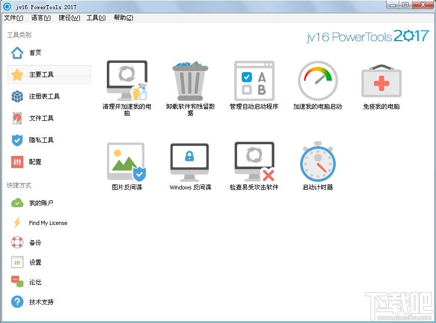Viewport: 436px width, 323px height.
Task: Click the disk icon for 文件工具
Action: [x=17, y=118]
